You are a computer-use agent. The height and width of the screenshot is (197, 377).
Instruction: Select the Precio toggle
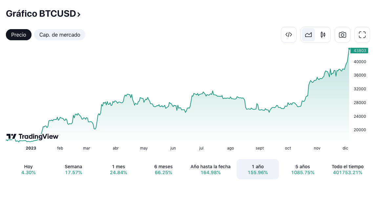[x=19, y=35]
